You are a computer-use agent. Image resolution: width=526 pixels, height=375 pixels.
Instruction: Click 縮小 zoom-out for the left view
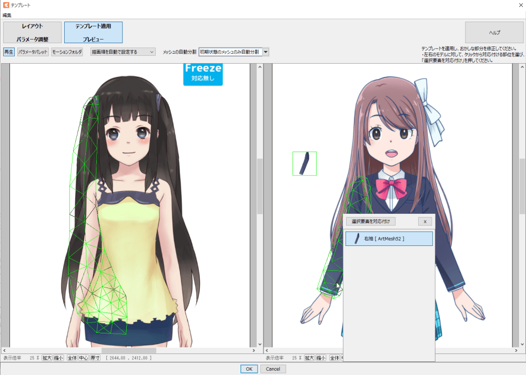click(x=58, y=358)
